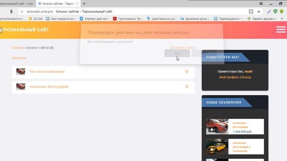Show more bookmarks with the chevron
Screen dimensions: 287x161
[282, 19]
